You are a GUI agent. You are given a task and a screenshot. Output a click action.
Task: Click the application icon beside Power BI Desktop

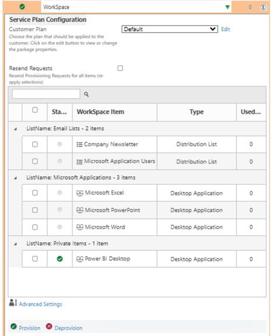click(x=80, y=259)
